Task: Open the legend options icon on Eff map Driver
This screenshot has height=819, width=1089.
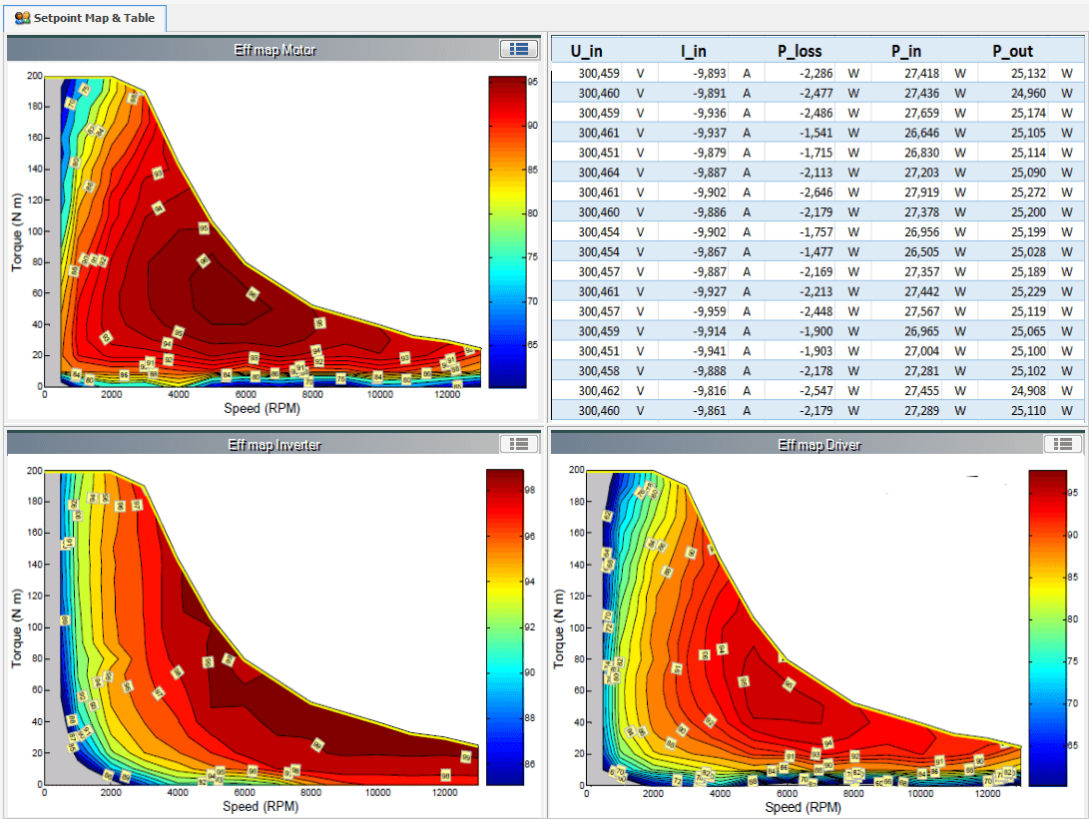Action: [1061, 445]
